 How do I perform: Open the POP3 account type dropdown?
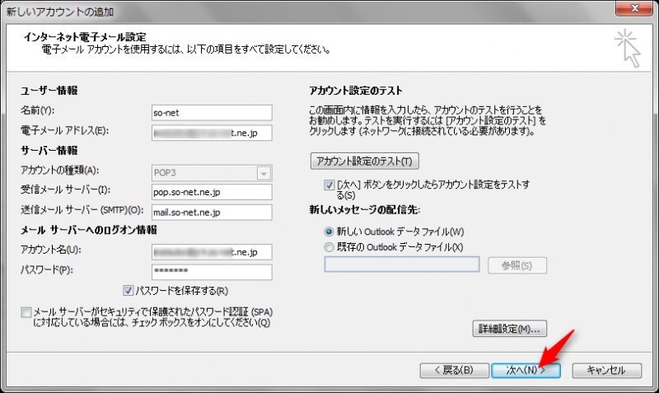(x=264, y=173)
